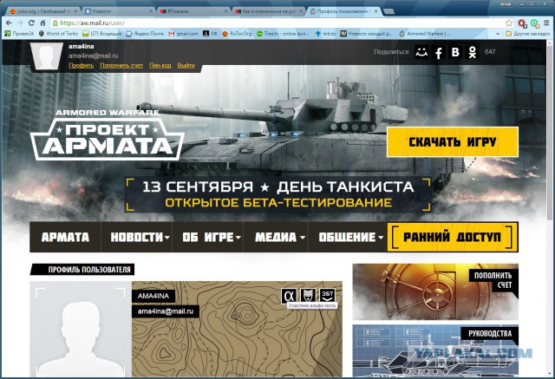Click the Выйти logout link
Image resolution: width=555 pixels, height=379 pixels.
[186, 65]
